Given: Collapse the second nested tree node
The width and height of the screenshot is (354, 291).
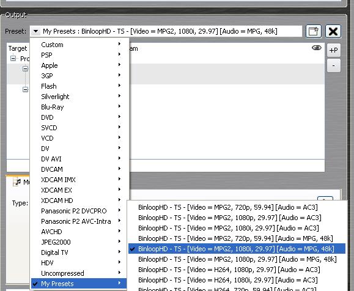Looking at the screenshot, I should point(25,89).
